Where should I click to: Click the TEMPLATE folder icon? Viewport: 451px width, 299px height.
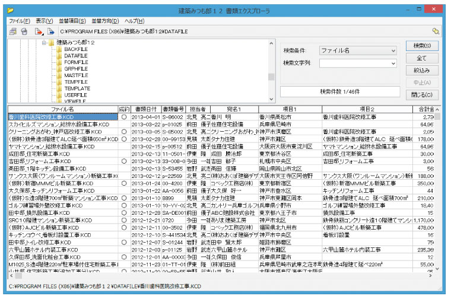pyautogui.click(x=59, y=88)
